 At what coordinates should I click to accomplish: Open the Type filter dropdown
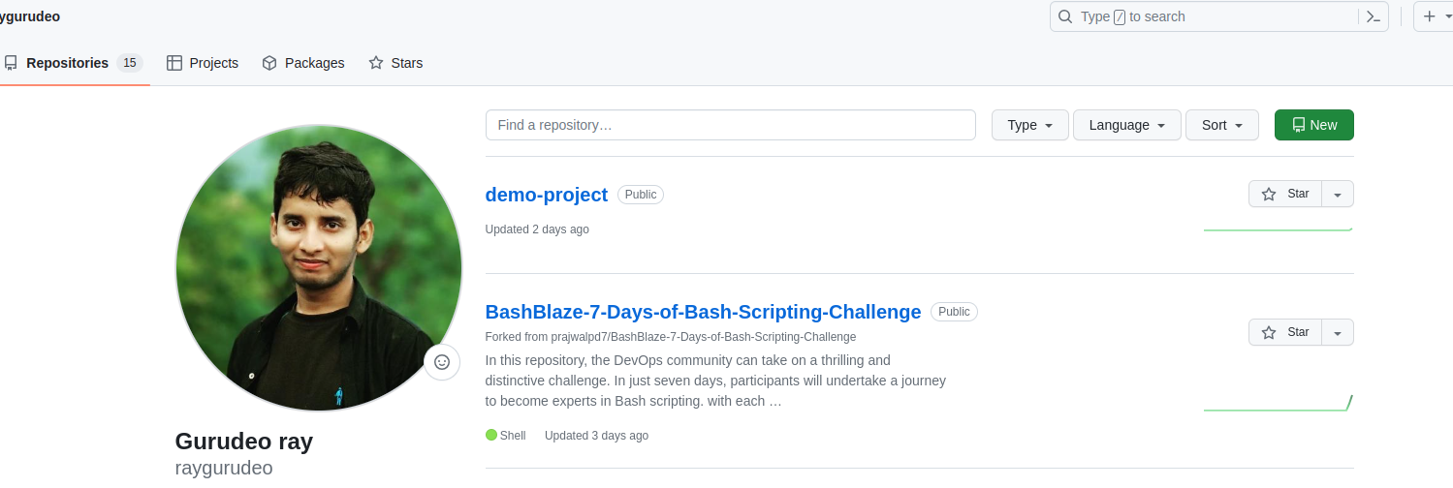[1029, 125]
